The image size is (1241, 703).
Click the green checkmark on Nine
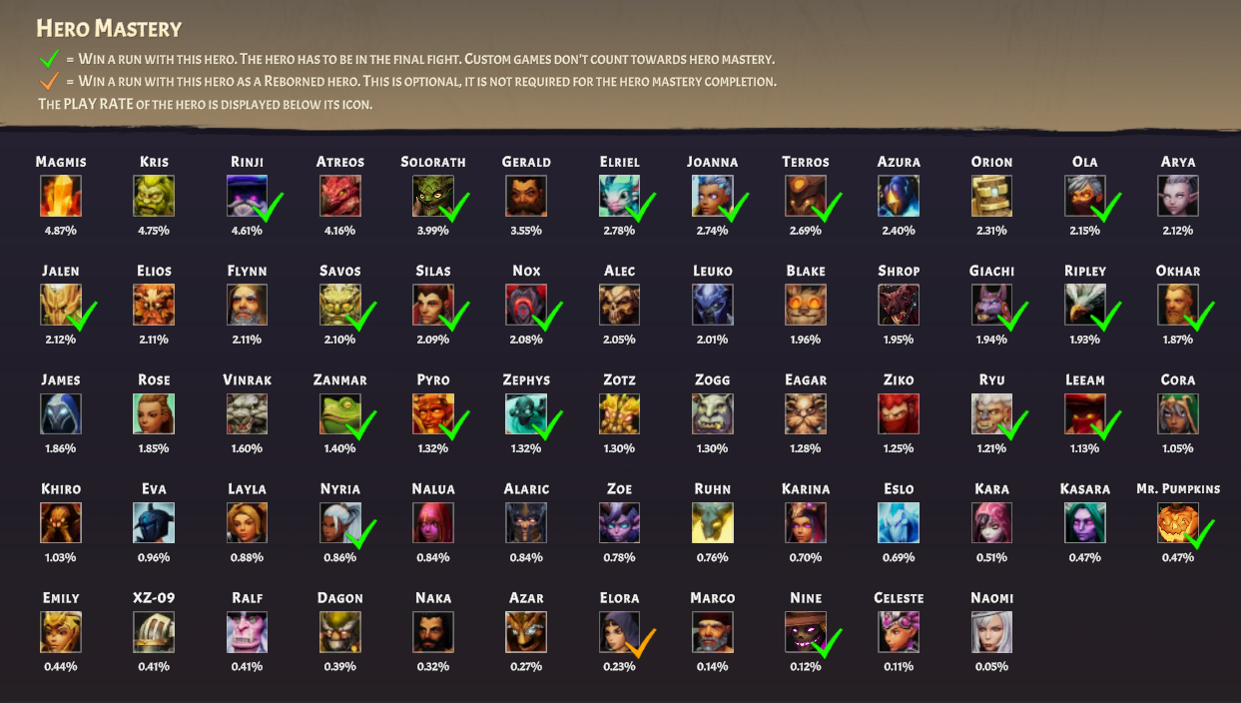[828, 644]
